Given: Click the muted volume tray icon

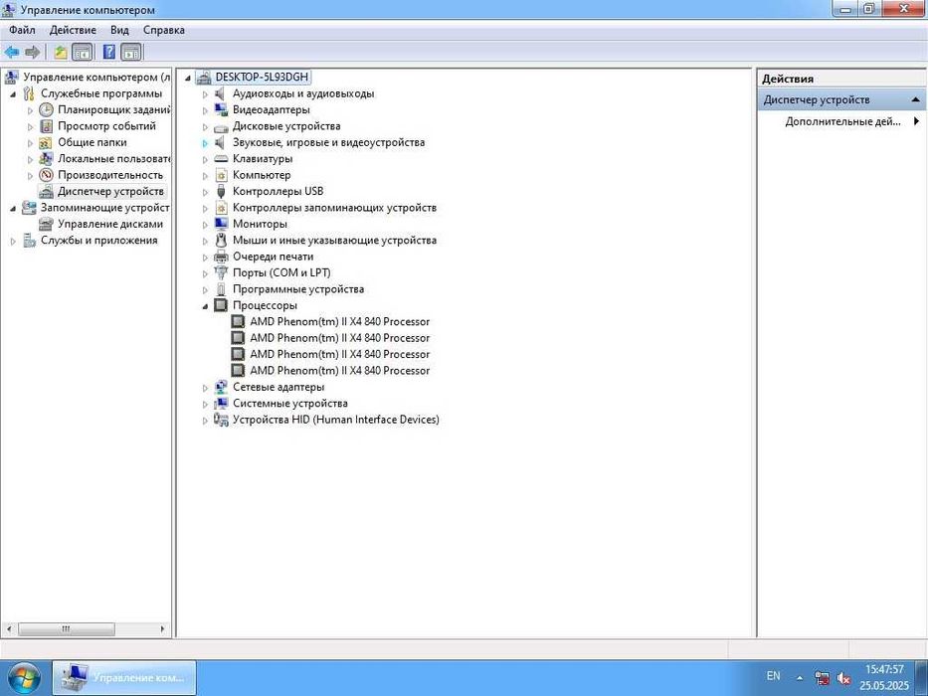Looking at the screenshot, I should click(x=844, y=678).
